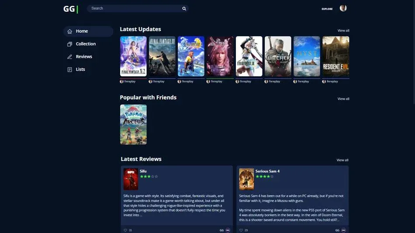Like the Sifu review heart icon
Screen dimensions: 415x233
point(125,230)
